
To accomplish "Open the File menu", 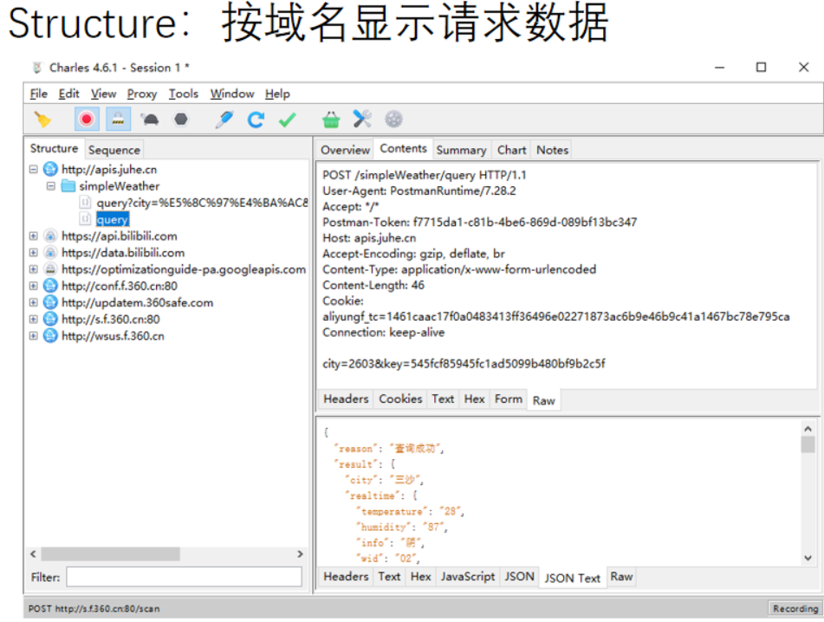I will point(38,94).
